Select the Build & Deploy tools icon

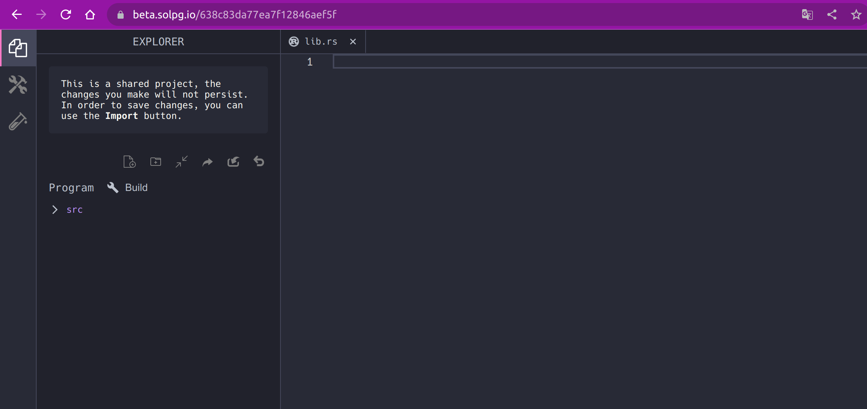pyautogui.click(x=18, y=85)
